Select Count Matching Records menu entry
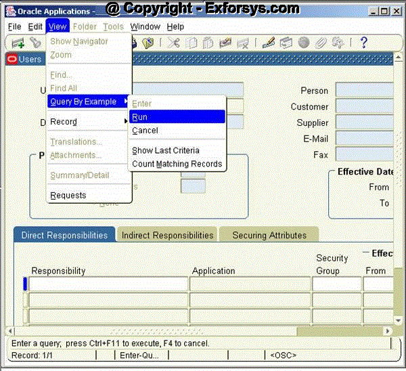This screenshot has height=371, width=406. click(x=177, y=164)
